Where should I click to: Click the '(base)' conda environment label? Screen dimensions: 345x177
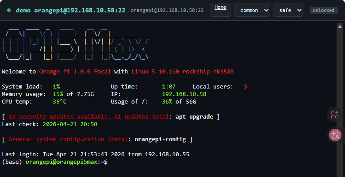click(12, 162)
